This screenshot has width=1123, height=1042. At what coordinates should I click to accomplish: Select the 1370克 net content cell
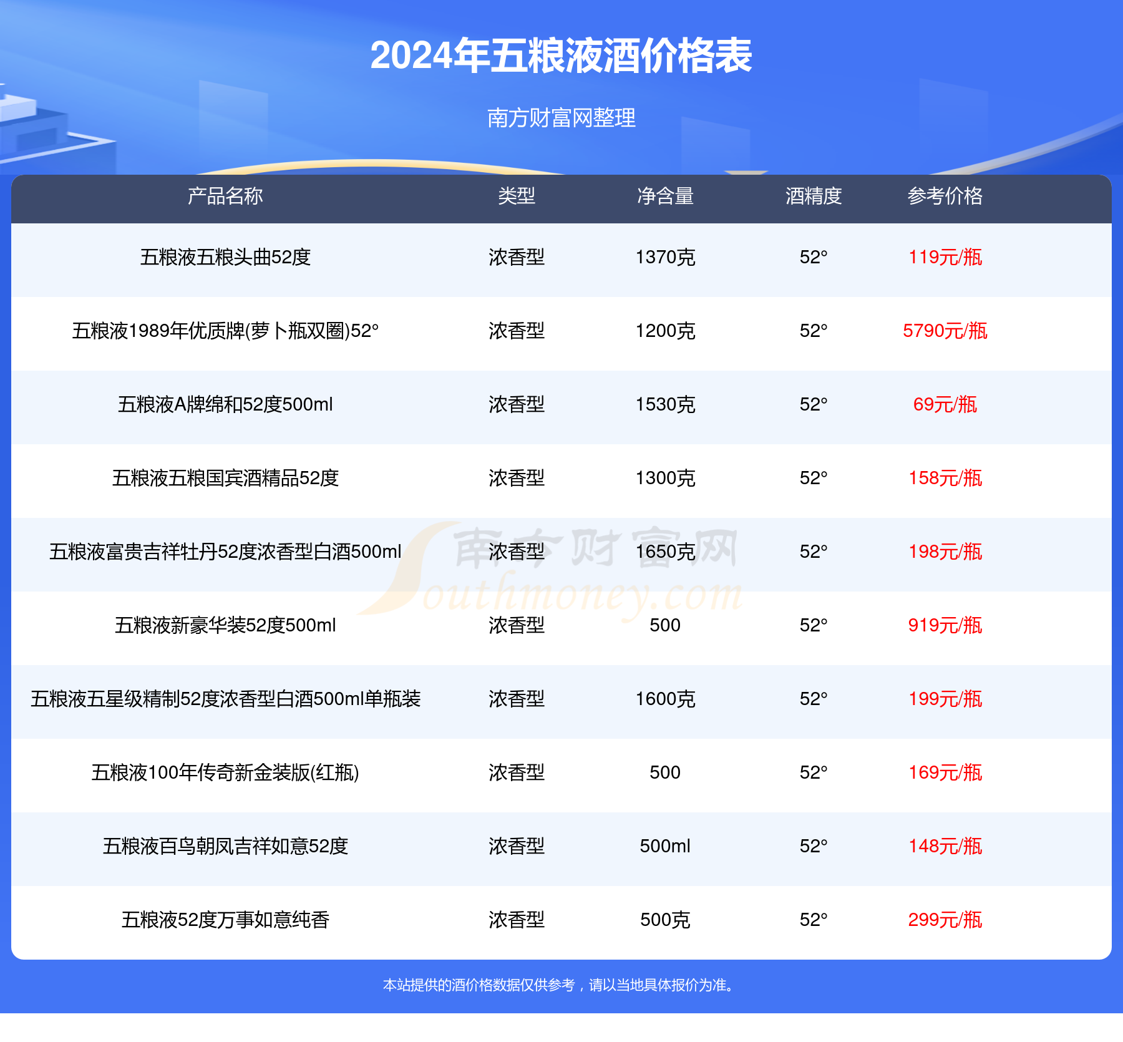(665, 257)
